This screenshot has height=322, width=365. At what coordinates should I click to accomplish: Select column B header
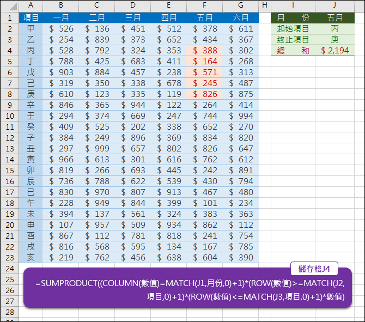61,5
